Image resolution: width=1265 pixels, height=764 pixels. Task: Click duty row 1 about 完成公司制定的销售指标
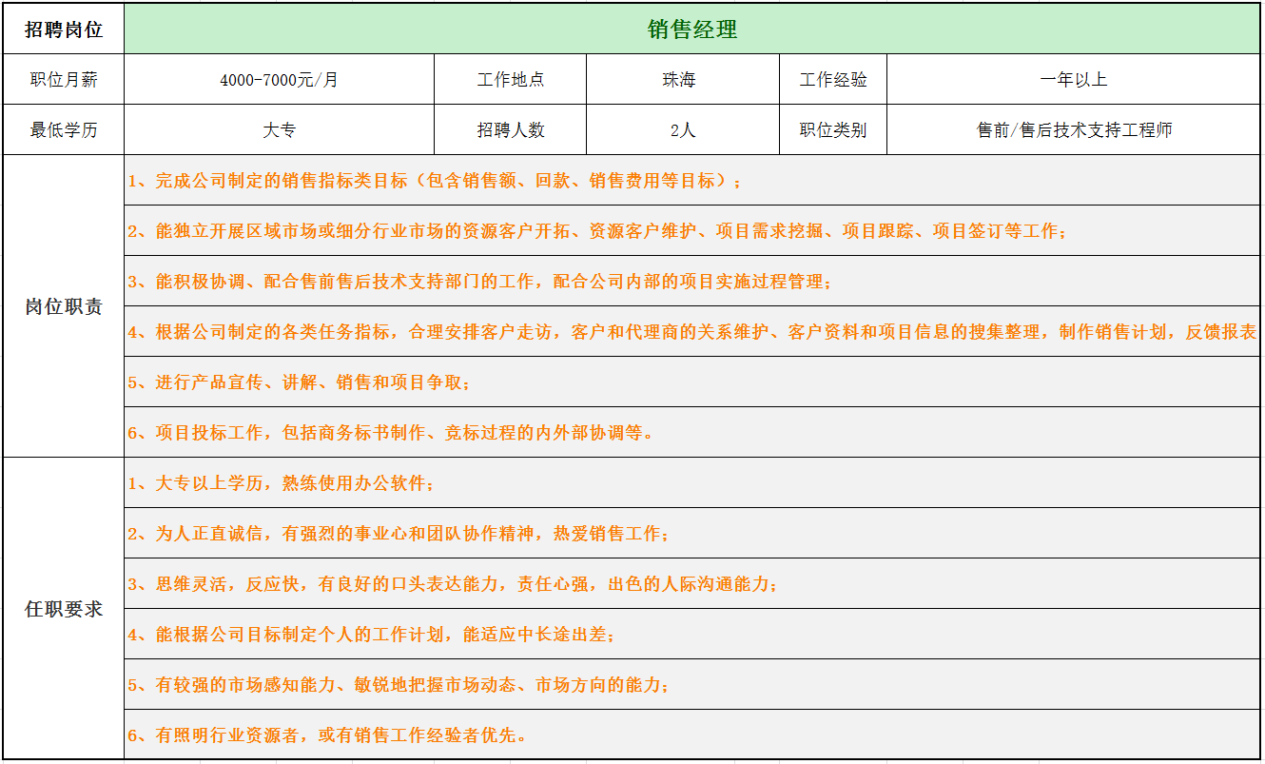(692, 181)
